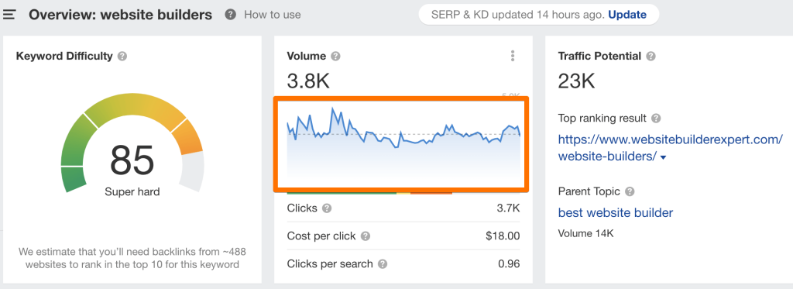
Task: Click Traffic Potential help icon
Action: click(x=651, y=57)
